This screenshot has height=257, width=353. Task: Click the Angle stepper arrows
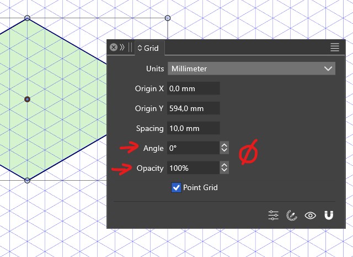point(224,148)
